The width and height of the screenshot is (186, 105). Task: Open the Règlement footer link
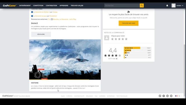click(x=90, y=96)
